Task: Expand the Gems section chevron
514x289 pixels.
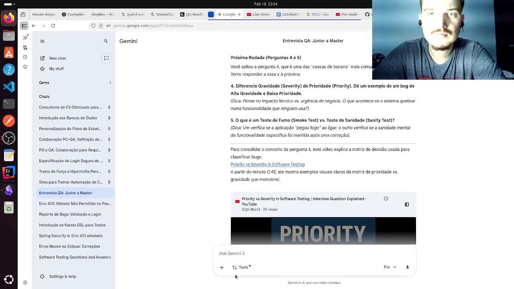Action: coord(110,83)
